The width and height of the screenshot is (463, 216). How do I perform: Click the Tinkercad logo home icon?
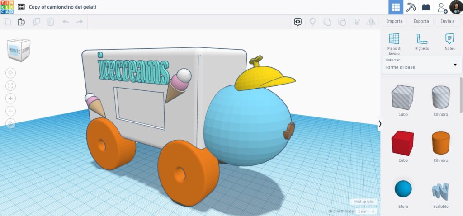(7, 7)
